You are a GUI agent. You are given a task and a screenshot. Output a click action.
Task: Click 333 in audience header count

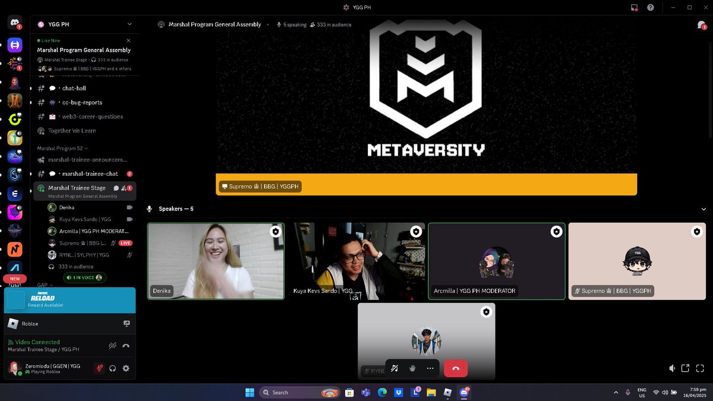(330, 24)
